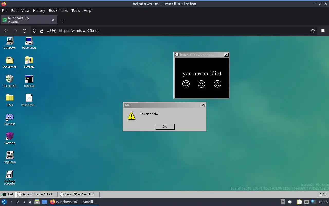
Task: Open the system application launcher icon
Action: pos(4,202)
